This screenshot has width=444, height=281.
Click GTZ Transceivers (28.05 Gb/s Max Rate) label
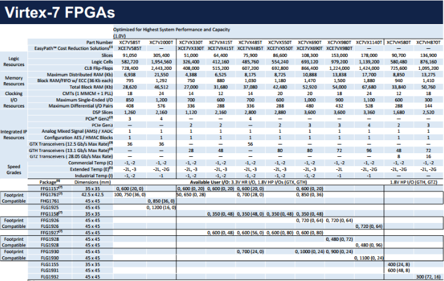[71, 156]
